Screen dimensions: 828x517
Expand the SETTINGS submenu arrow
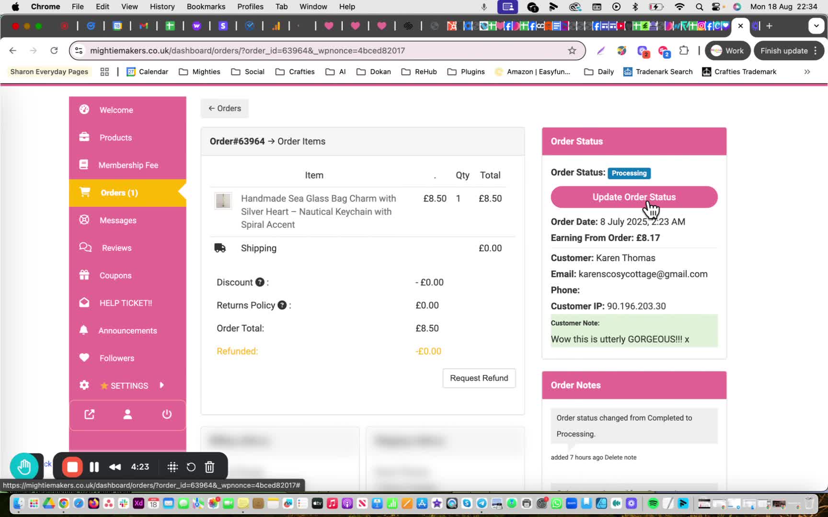161,385
